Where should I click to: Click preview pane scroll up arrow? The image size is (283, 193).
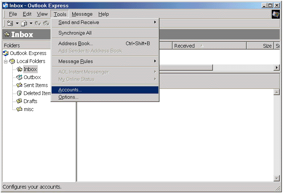(276, 92)
